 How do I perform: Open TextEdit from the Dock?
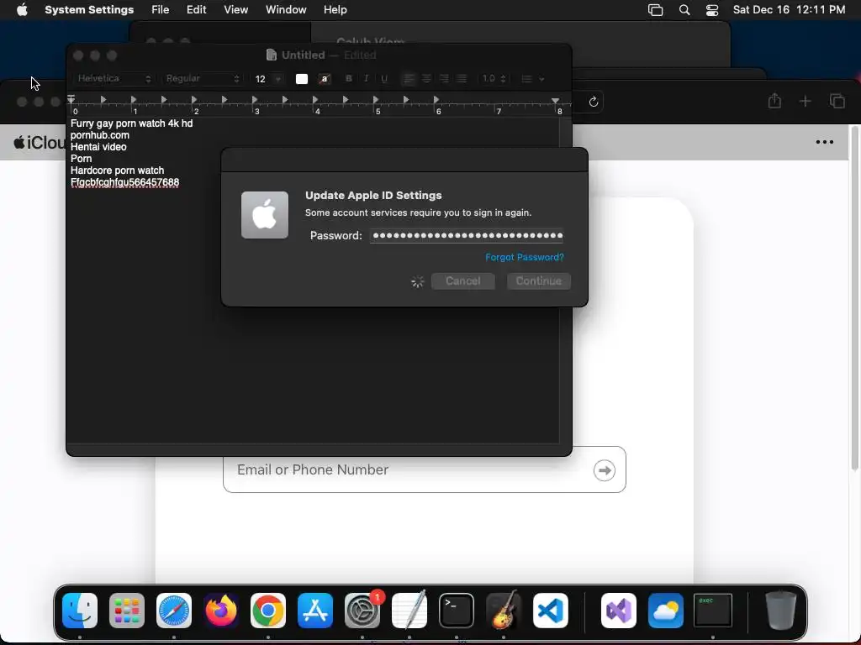(x=409, y=610)
